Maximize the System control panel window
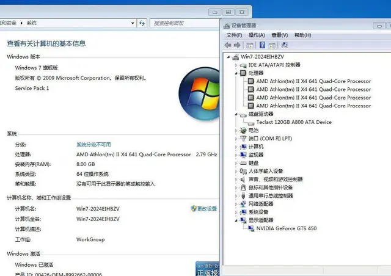 pos(228,12)
